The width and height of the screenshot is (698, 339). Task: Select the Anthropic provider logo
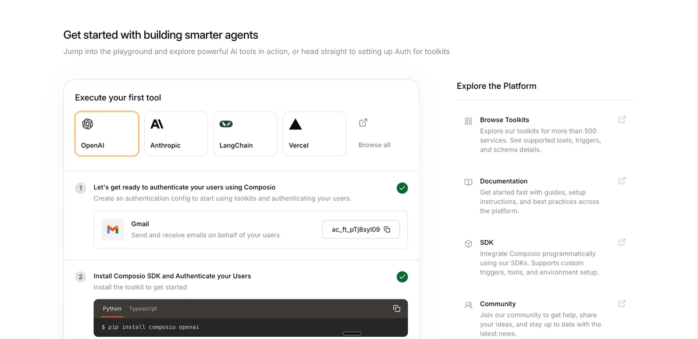coord(156,123)
